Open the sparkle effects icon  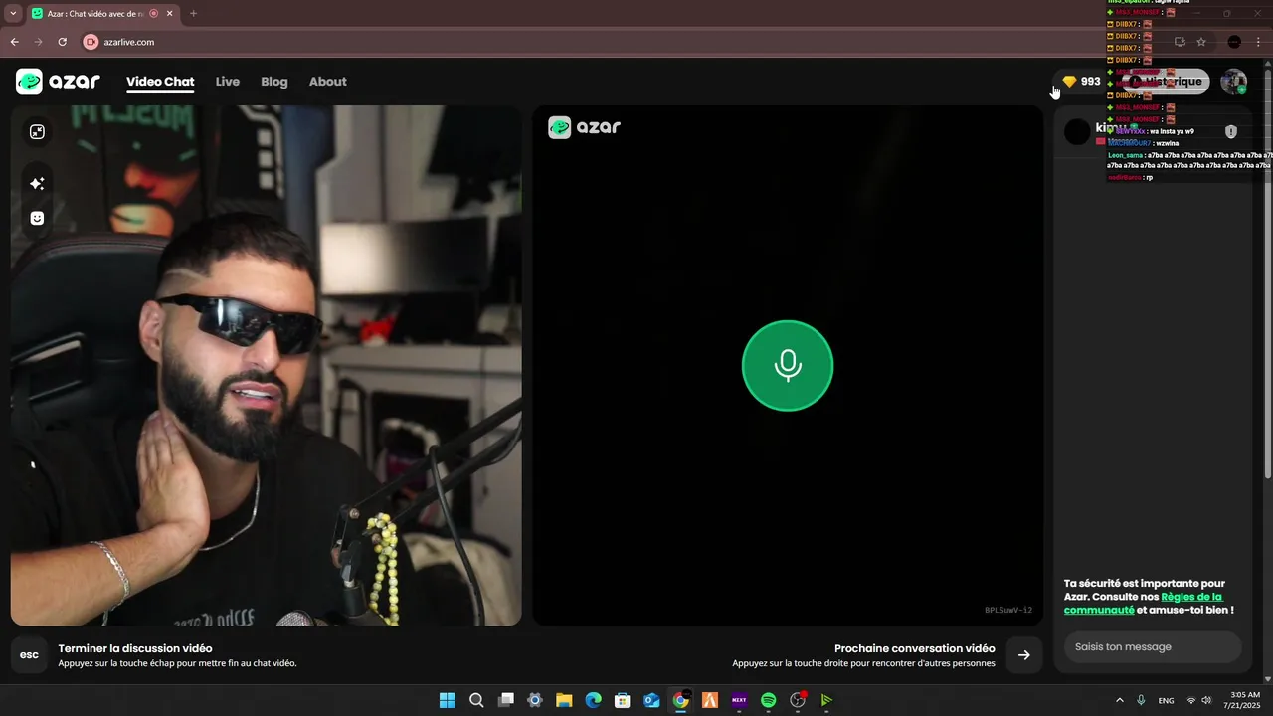pos(37,184)
